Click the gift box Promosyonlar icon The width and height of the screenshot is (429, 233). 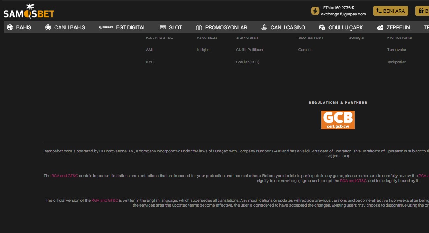point(199,27)
